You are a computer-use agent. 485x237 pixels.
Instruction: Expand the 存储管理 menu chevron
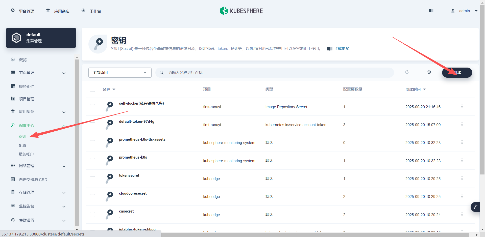click(x=64, y=193)
